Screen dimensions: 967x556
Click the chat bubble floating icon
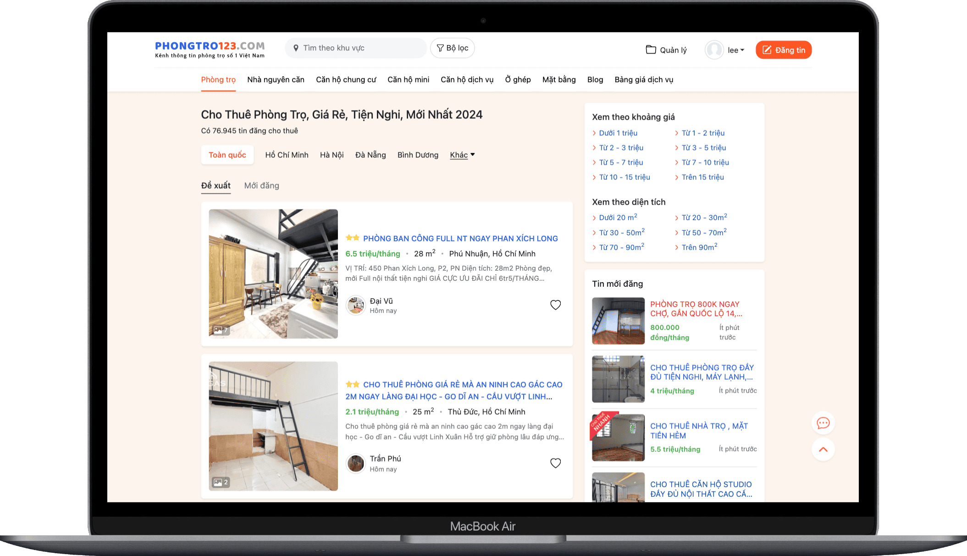click(823, 423)
